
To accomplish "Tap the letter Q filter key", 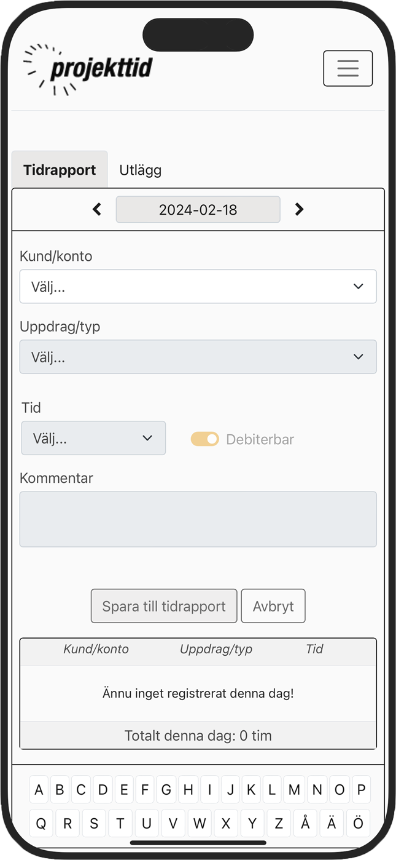I will pyautogui.click(x=41, y=824).
